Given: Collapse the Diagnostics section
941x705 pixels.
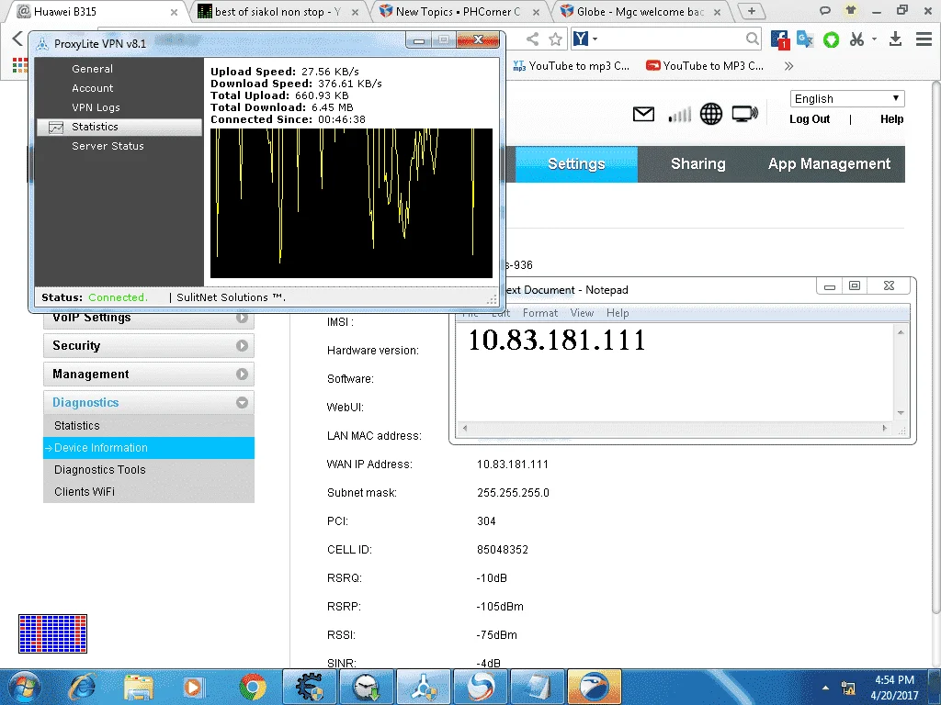Looking at the screenshot, I should click(149, 402).
